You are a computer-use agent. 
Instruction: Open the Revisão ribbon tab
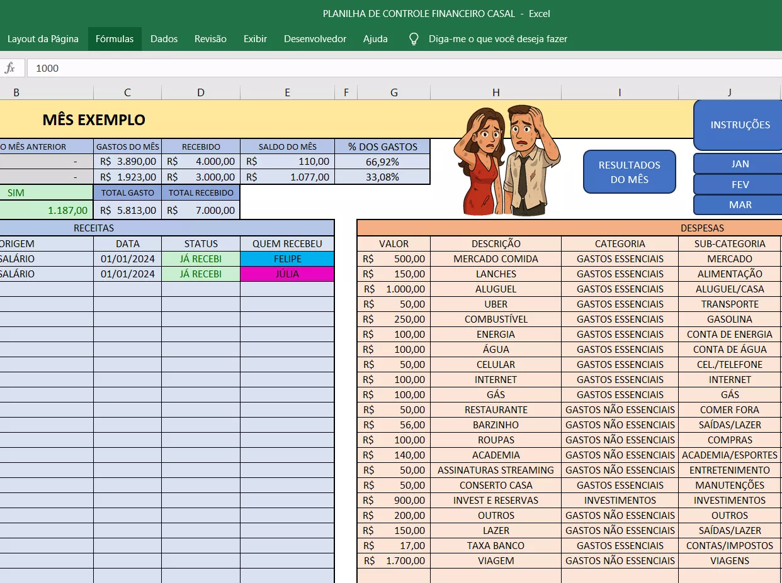click(210, 39)
